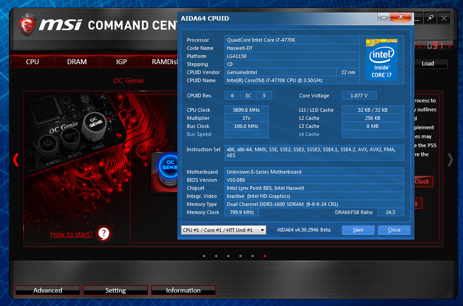This screenshot has width=463, height=306.
Task: Open the IGP tab
Action: [x=121, y=61]
